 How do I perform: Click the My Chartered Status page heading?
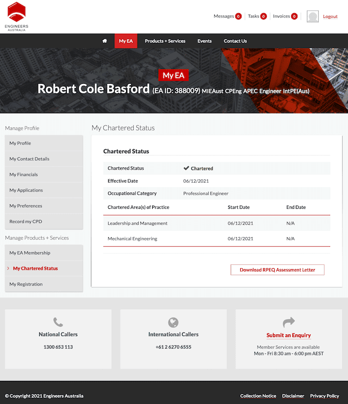pos(123,128)
